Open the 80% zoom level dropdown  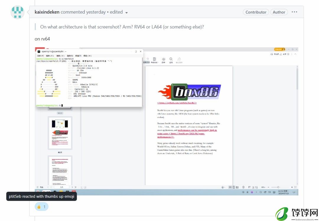tap(264, 187)
